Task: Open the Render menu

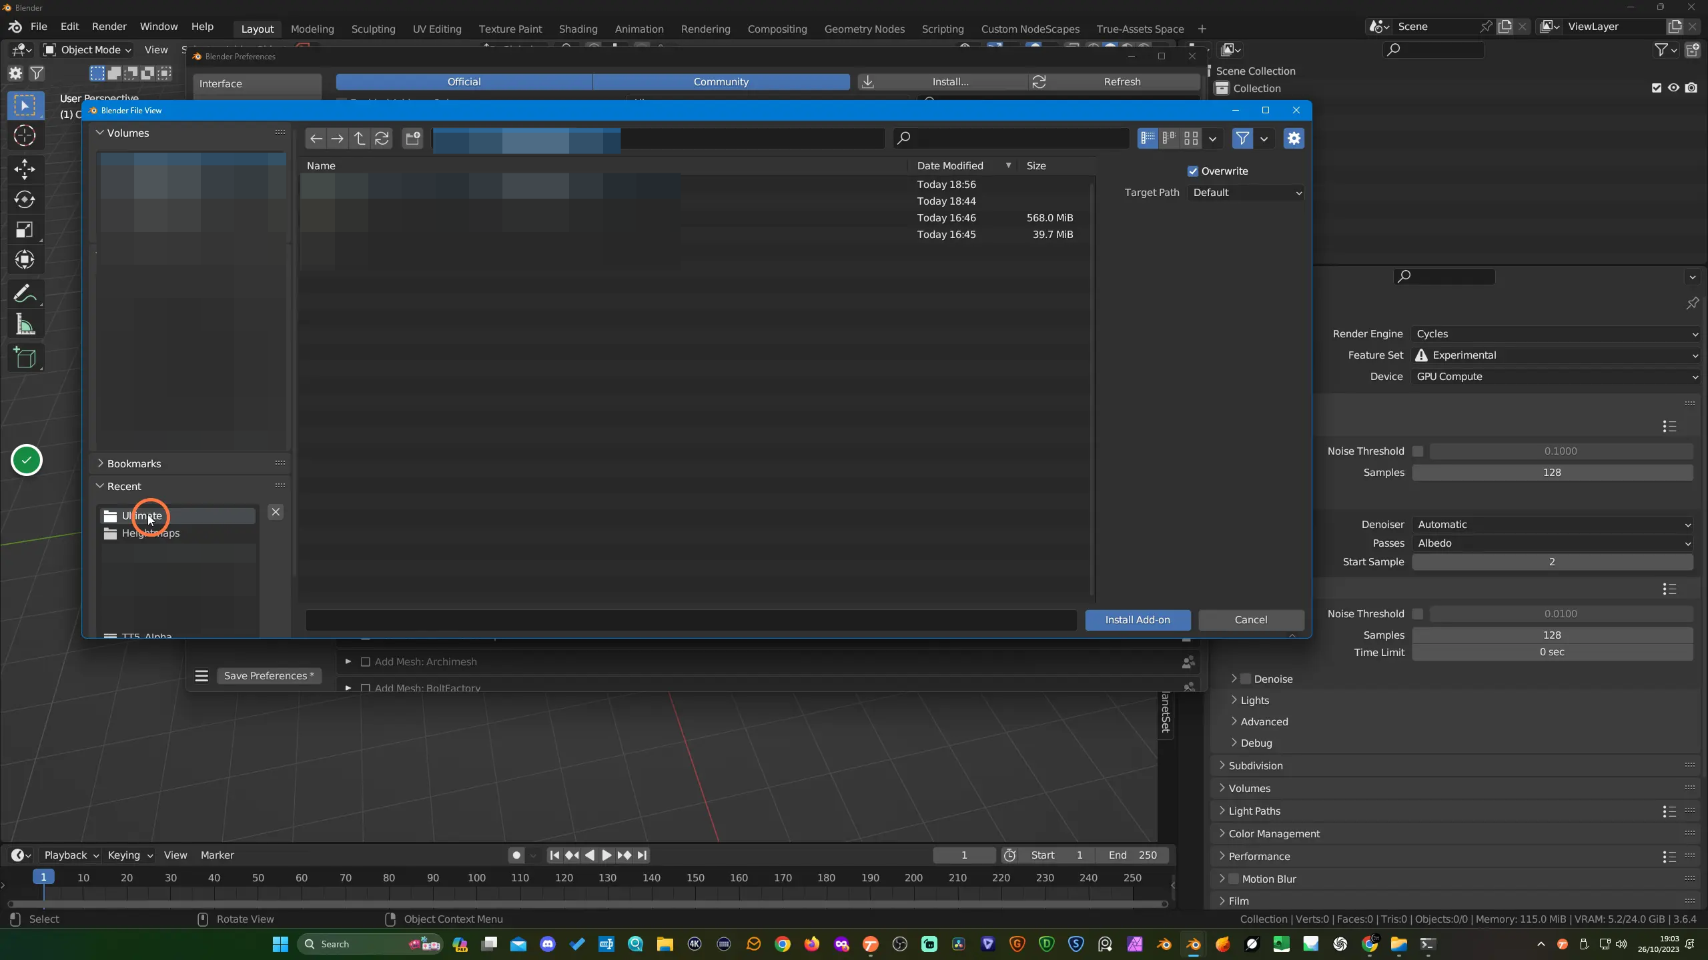Action: [x=109, y=27]
